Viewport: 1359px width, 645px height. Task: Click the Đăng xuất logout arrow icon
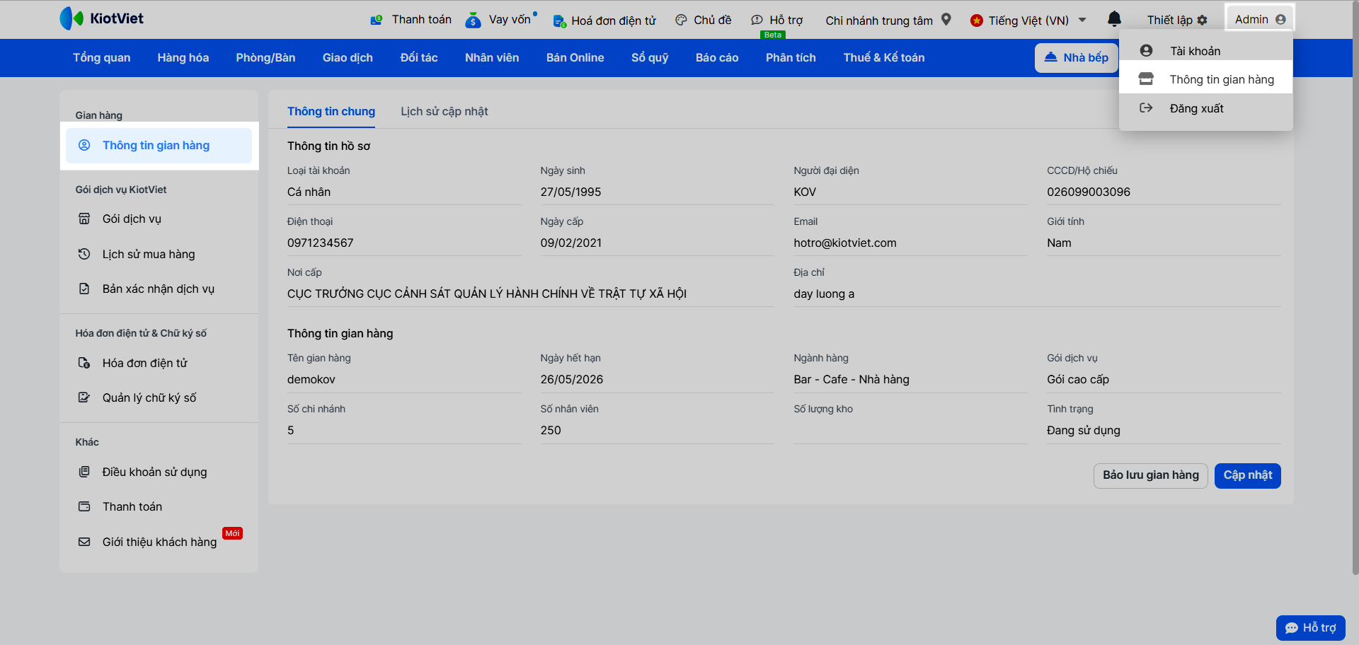[1146, 108]
